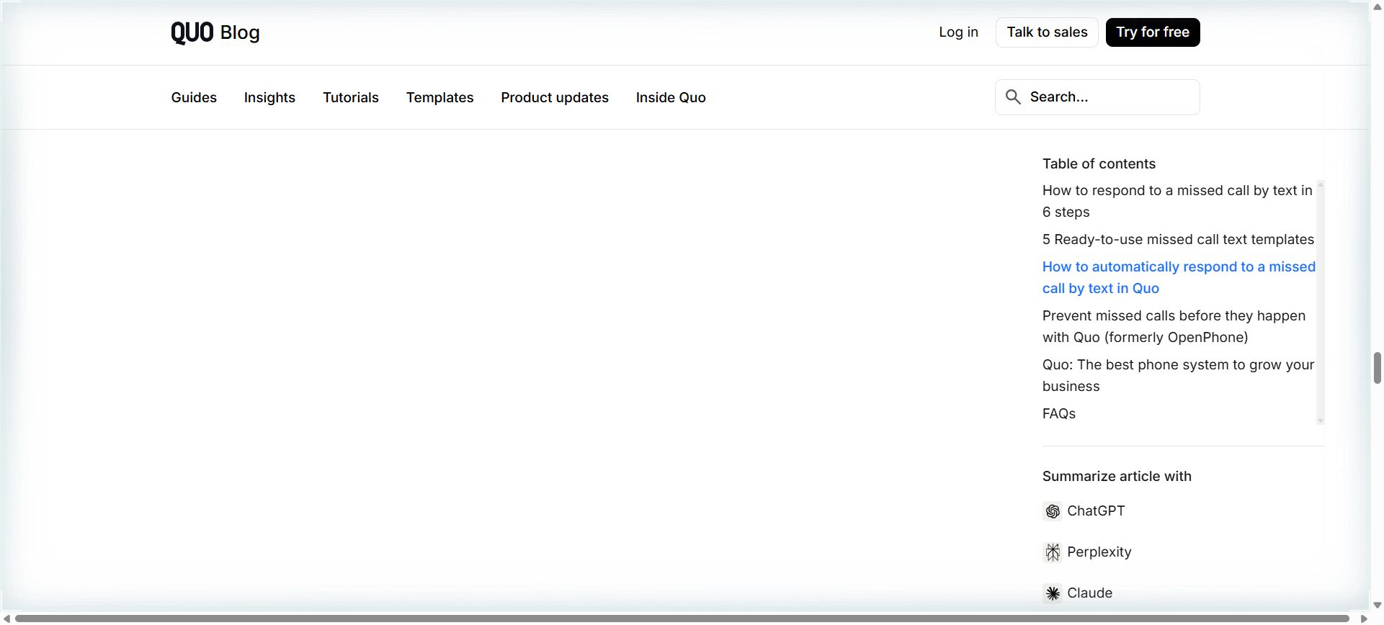Viewport: 1384px width, 625px height.
Task: Jump to 'Prevent missed calls before they happen' section
Action: [x=1174, y=327]
